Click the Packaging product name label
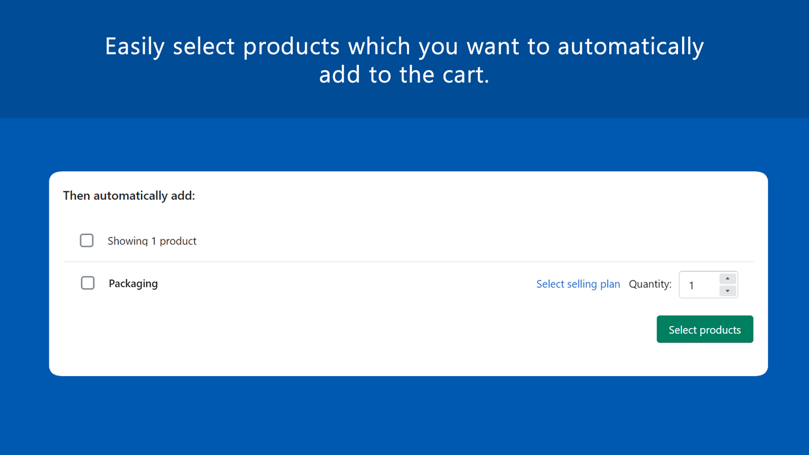Viewport: 809px width, 455px height. 133,283
